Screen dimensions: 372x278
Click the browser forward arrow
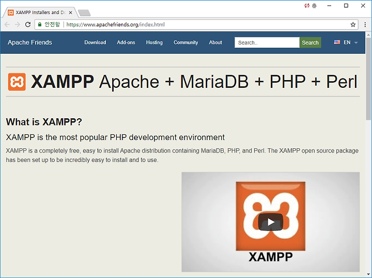tap(18, 24)
